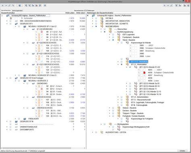191x153 pixels.
Task: Click the left pane horizontal scrollbar
Action: (x=37, y=148)
